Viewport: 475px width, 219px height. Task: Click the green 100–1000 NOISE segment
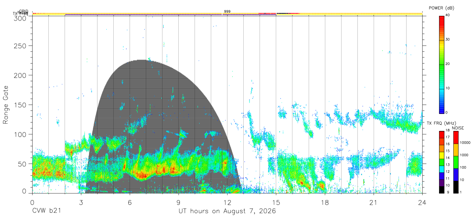456,162
